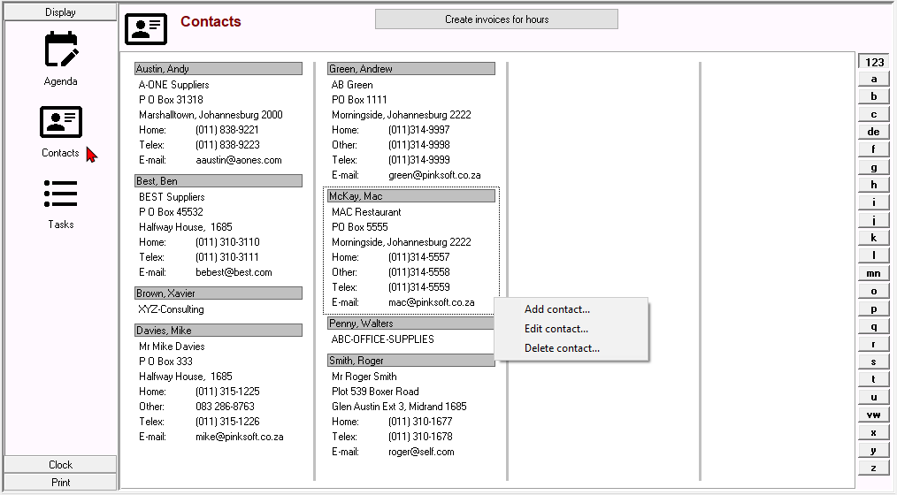Click email aaustin@aones.com

click(239, 160)
